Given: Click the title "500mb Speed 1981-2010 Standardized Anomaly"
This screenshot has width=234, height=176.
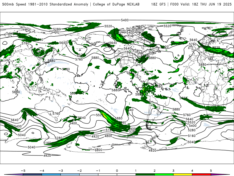Looking at the screenshot, I should pyautogui.click(x=45, y=4).
